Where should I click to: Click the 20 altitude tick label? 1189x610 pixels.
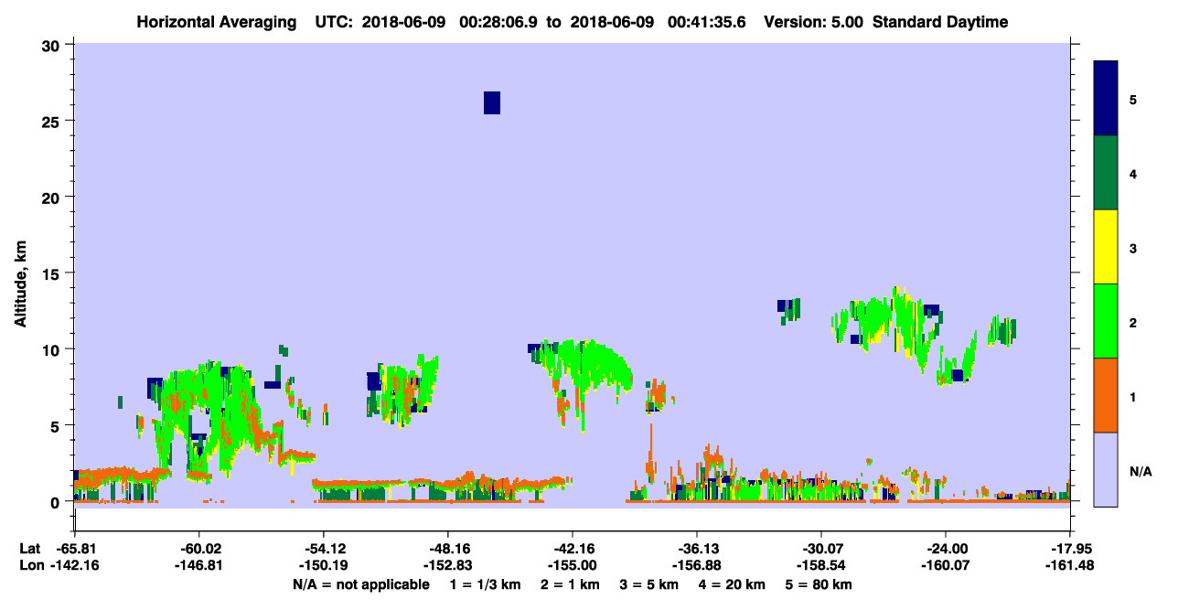pyautogui.click(x=52, y=197)
